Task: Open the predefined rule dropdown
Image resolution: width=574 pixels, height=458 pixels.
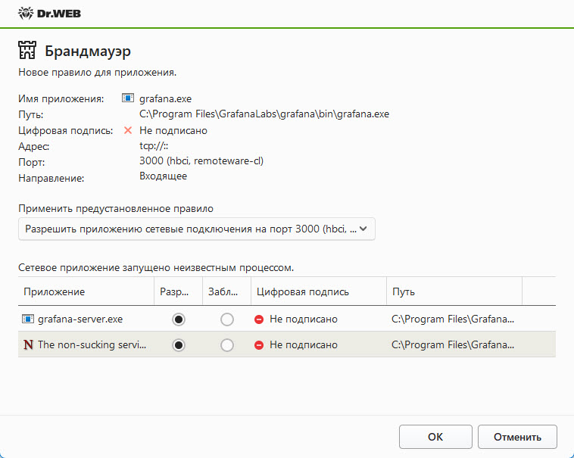Action: coord(197,229)
